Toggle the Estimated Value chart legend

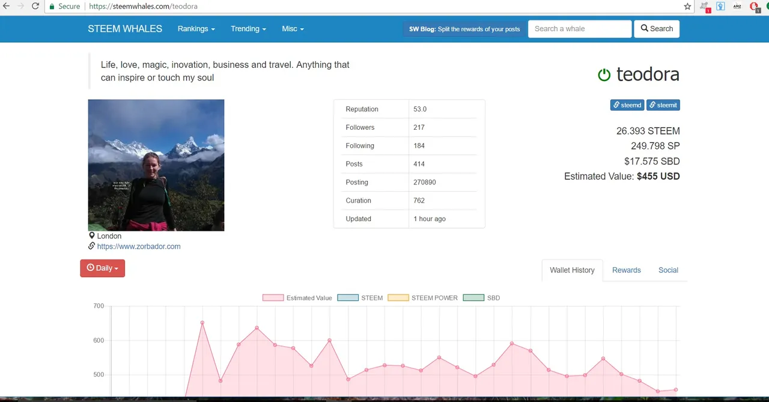coord(297,298)
